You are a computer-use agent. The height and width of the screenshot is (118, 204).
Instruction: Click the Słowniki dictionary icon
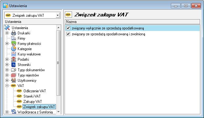[x=14, y=64]
